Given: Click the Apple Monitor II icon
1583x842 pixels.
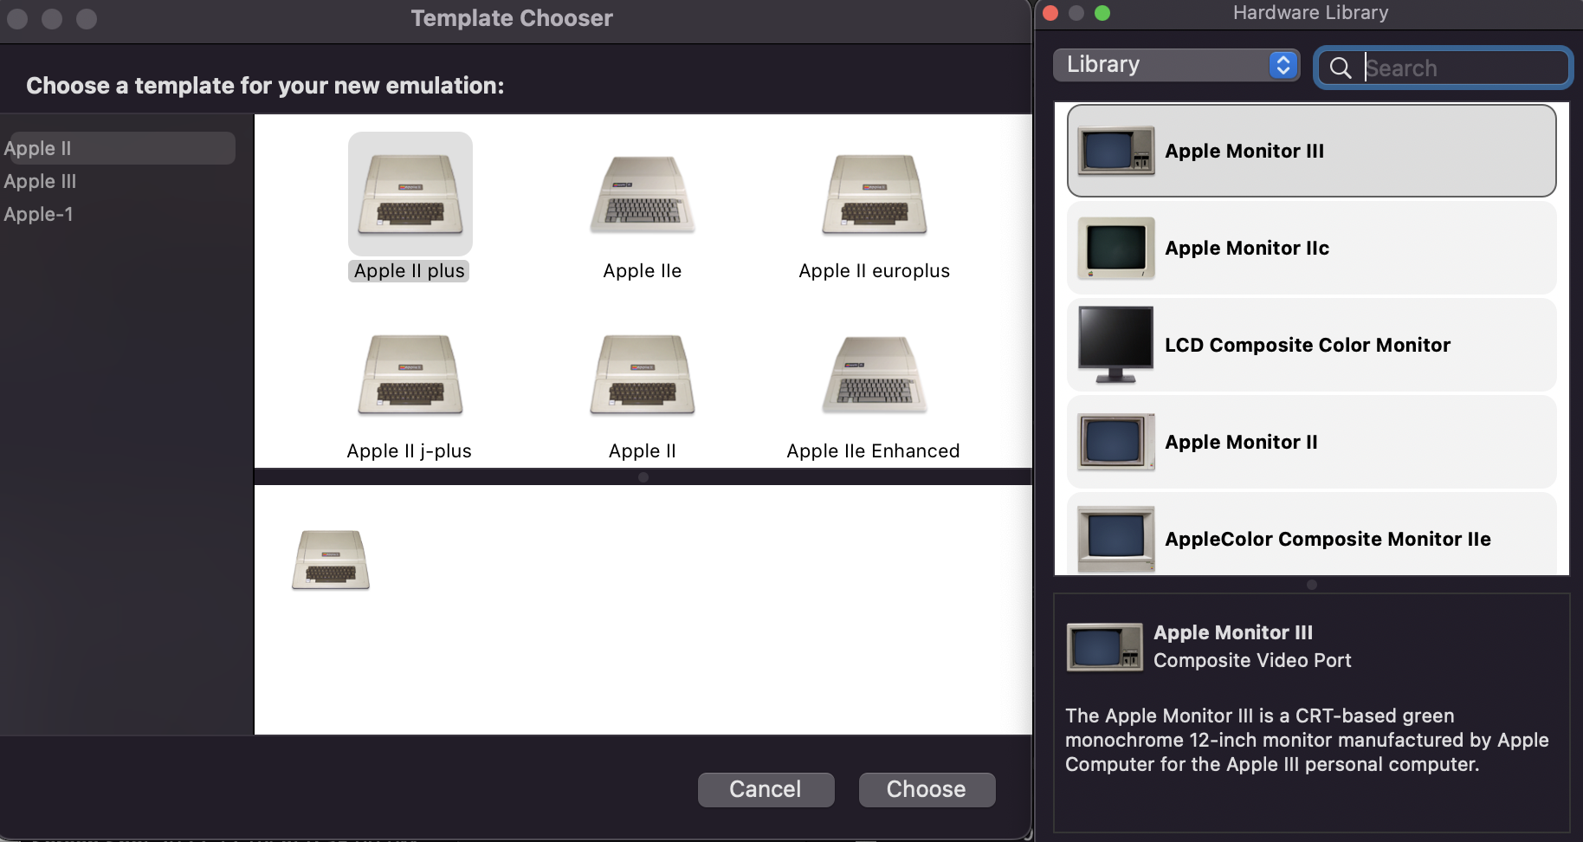Looking at the screenshot, I should [1115, 442].
